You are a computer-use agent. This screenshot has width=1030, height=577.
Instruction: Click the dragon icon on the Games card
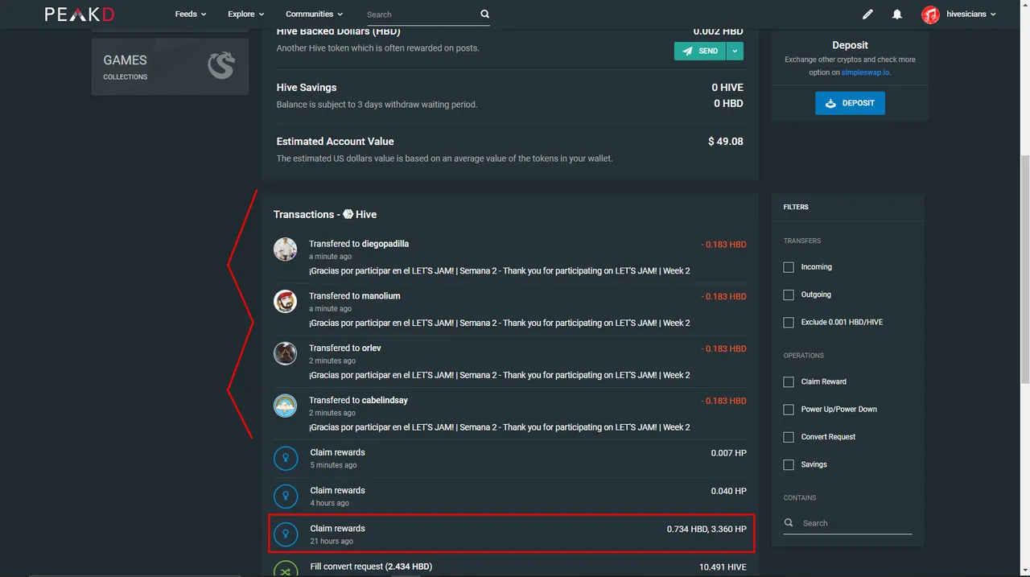click(221, 66)
